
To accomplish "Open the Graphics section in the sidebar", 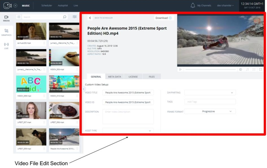I will pyautogui.click(x=6, y=32).
